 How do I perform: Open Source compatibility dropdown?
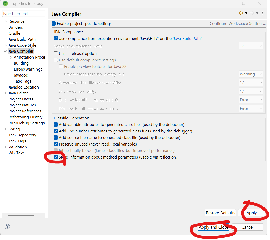(251, 91)
